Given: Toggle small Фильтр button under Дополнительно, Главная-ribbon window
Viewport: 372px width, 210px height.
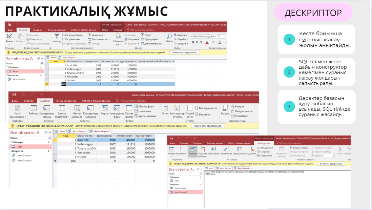Looking at the screenshot, I should (x=94, y=44).
